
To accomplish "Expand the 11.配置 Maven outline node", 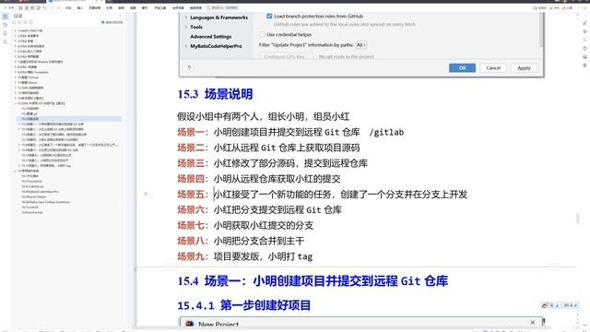I will 16,82.
